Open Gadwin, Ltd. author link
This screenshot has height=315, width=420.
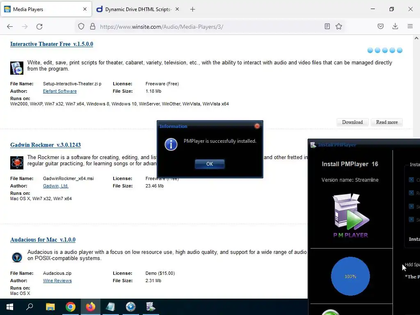coord(56,186)
